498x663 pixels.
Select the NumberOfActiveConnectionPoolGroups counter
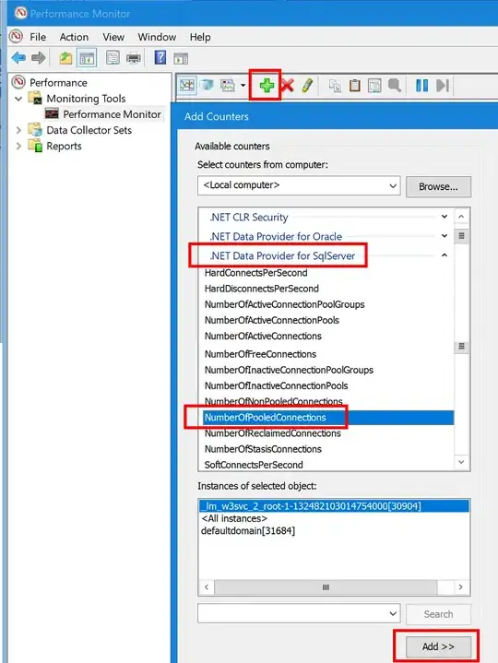285,304
